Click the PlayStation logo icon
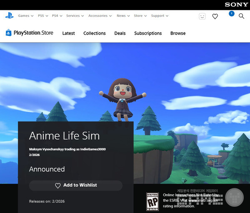This screenshot has width=250, height=213. coord(9,16)
